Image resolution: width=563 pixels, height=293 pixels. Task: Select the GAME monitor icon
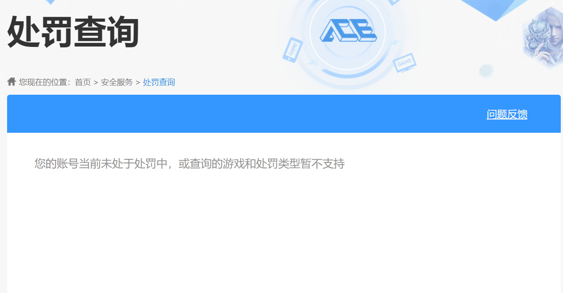[405, 63]
